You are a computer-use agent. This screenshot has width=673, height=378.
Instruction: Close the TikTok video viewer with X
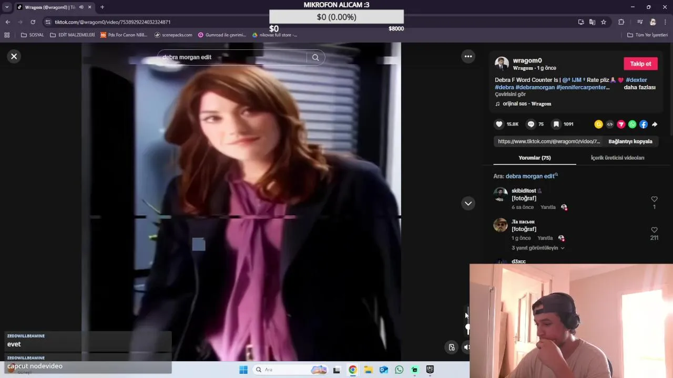[x=14, y=56]
